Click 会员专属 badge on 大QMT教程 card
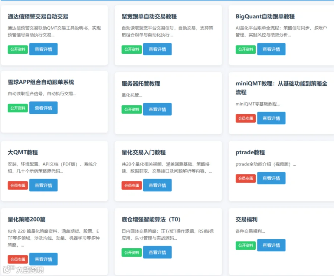Image resolution: width=334 pixels, height=276 pixels. (18, 185)
